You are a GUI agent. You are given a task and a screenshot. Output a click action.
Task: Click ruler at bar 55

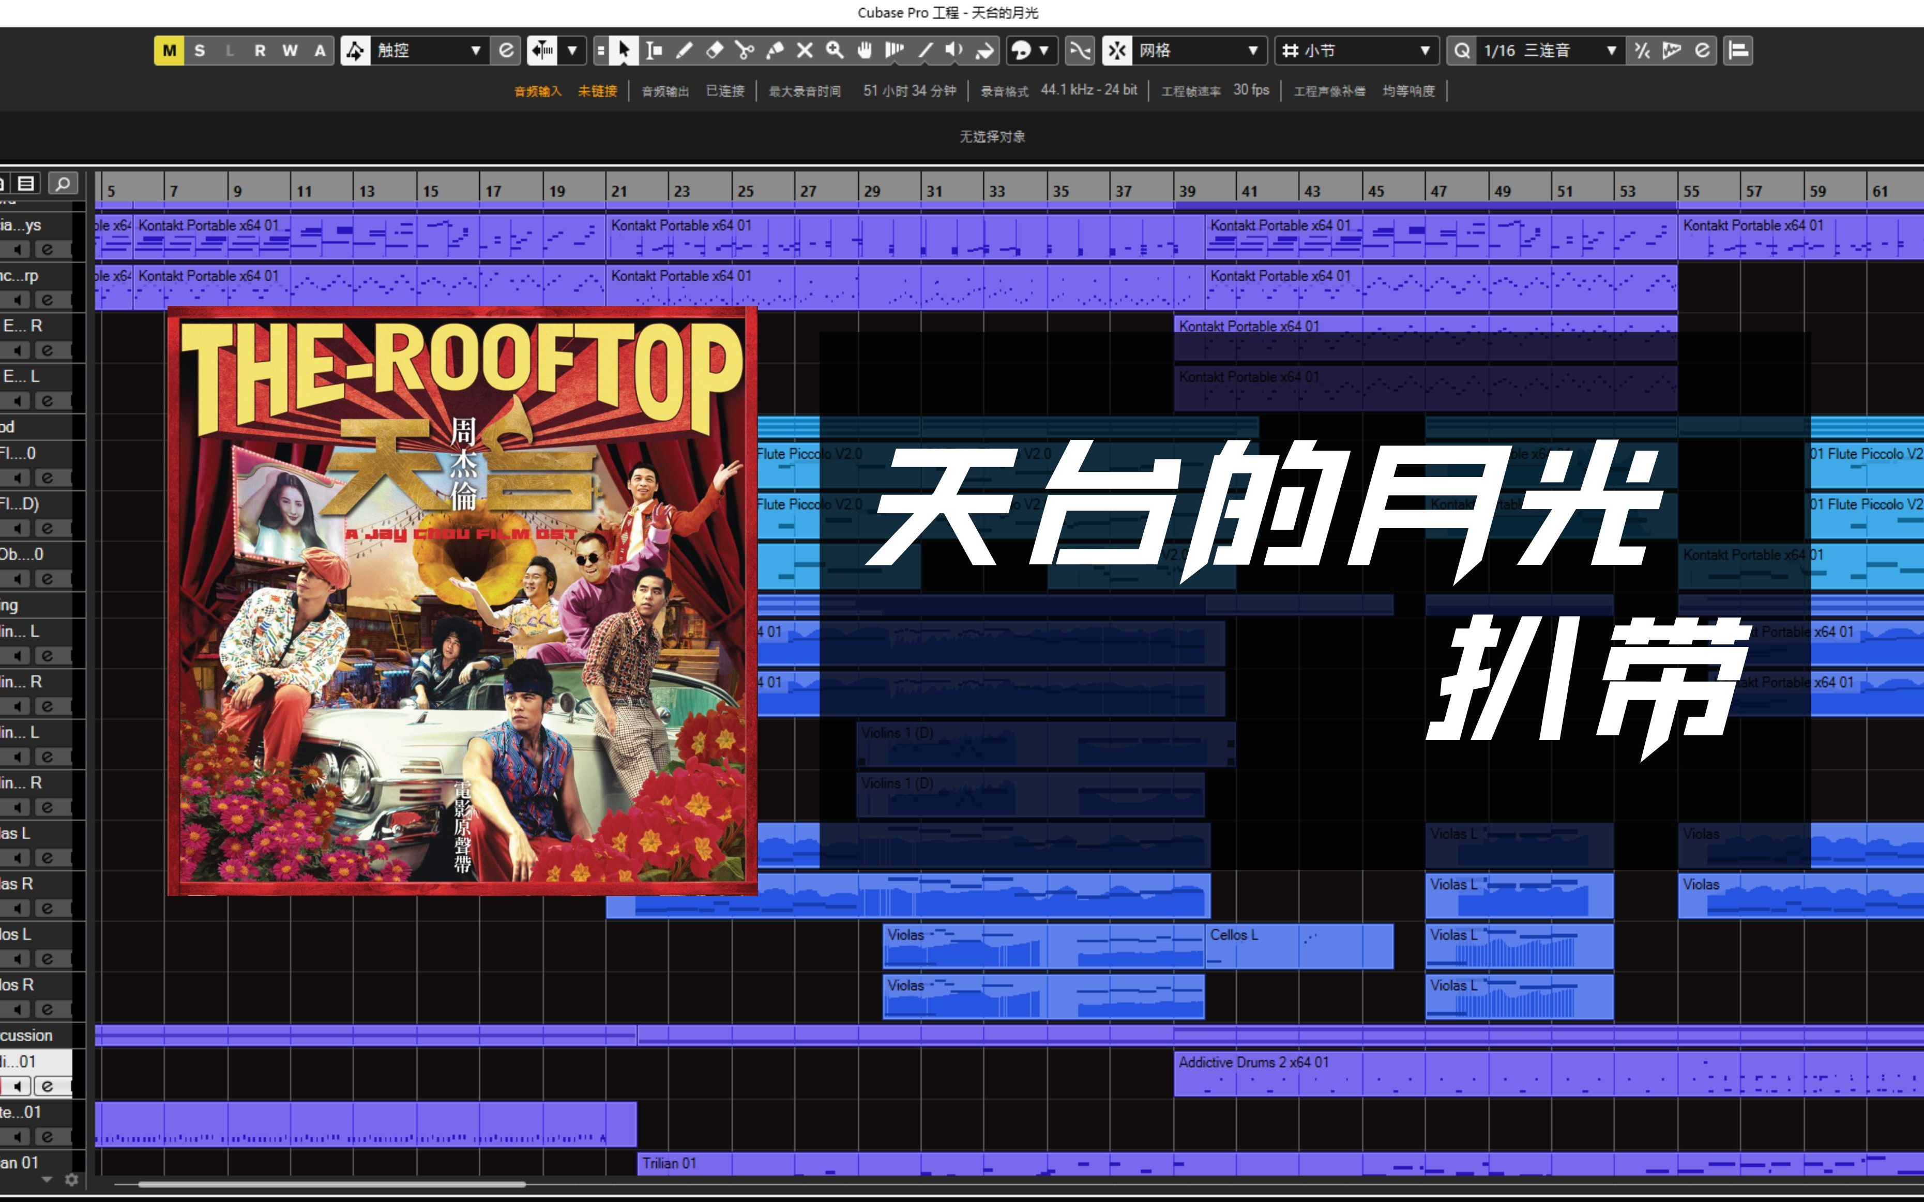(1691, 191)
